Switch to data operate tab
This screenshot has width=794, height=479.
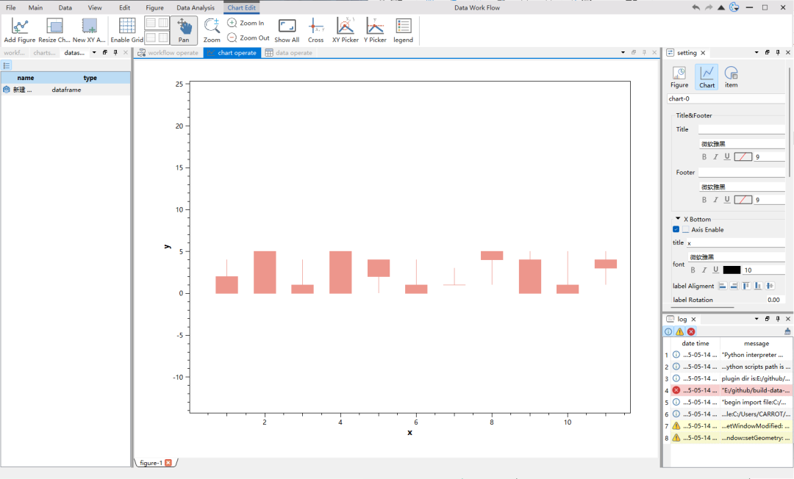click(x=289, y=53)
